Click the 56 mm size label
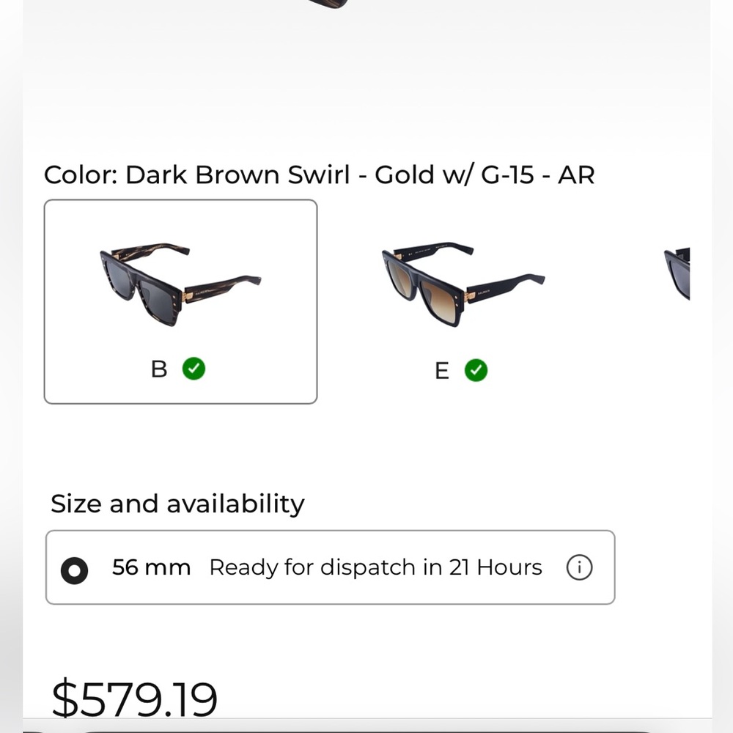This screenshot has height=733, width=733. [151, 567]
